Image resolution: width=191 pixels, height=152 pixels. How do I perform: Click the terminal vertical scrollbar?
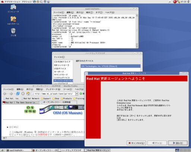click(137, 31)
